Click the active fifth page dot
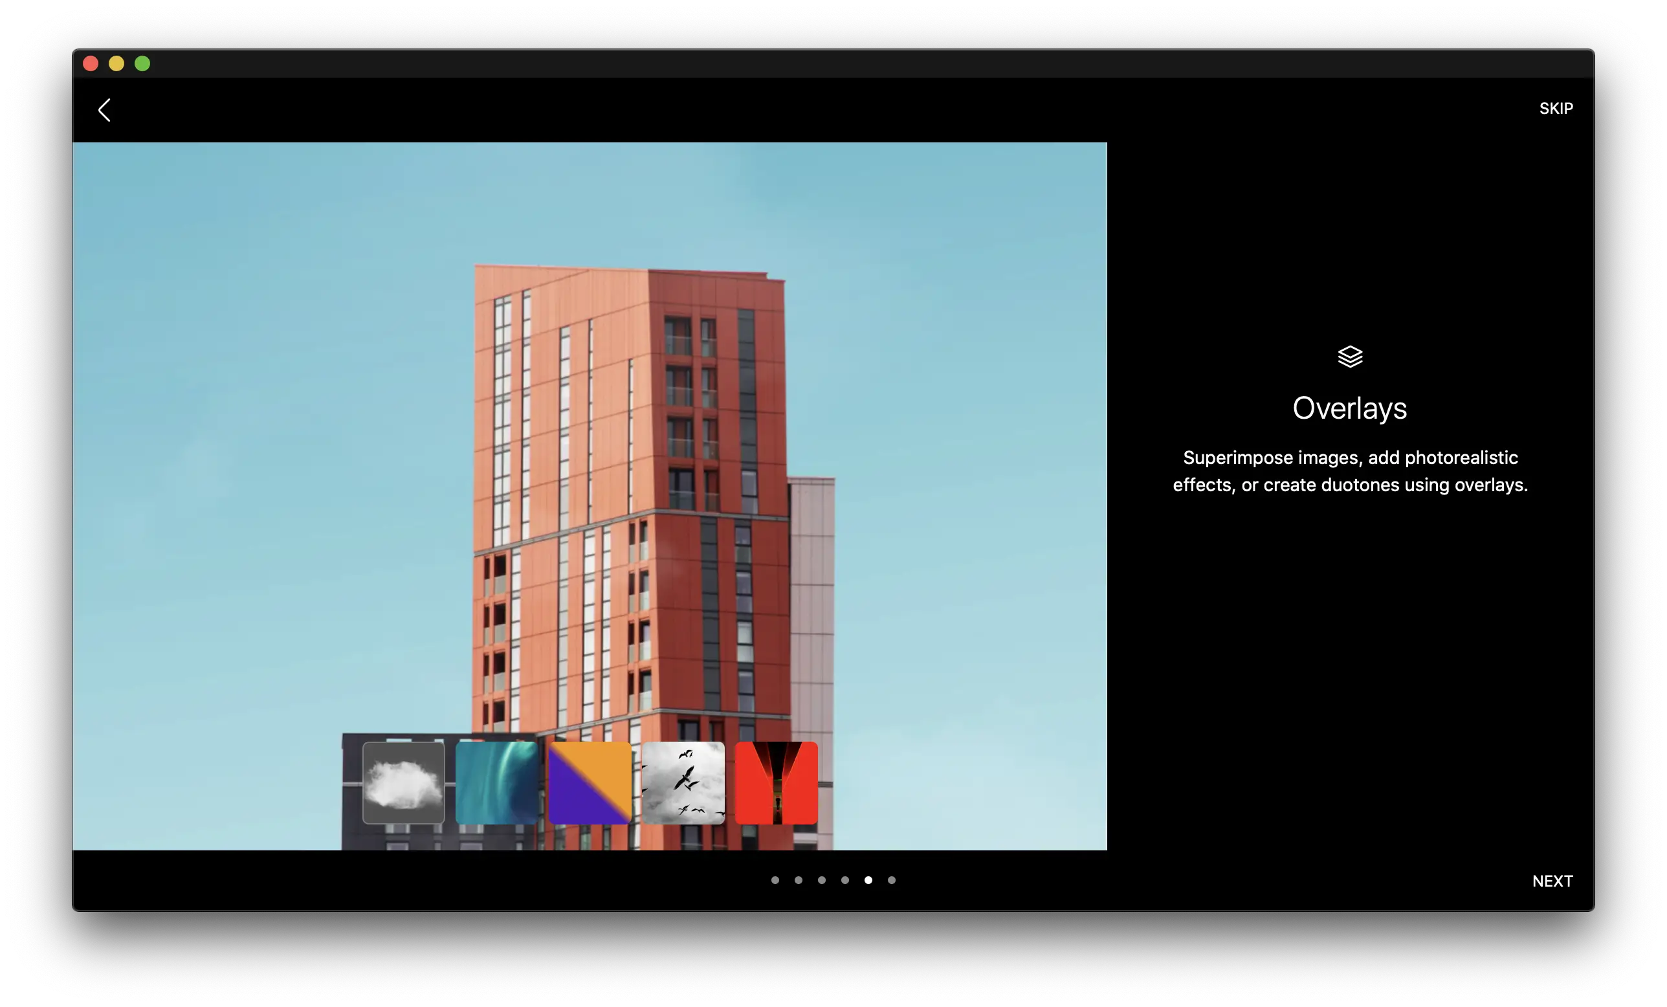 868,880
